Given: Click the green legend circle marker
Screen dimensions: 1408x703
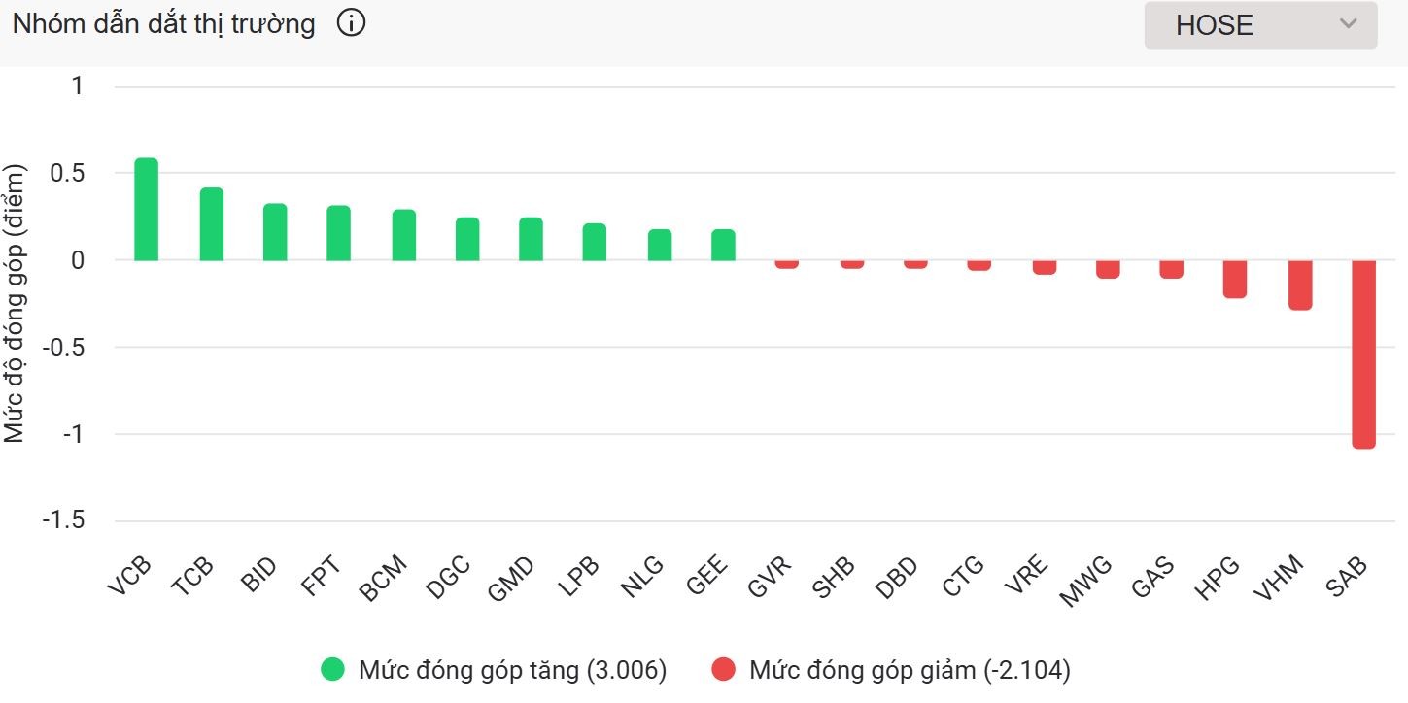Looking at the screenshot, I should (333, 670).
